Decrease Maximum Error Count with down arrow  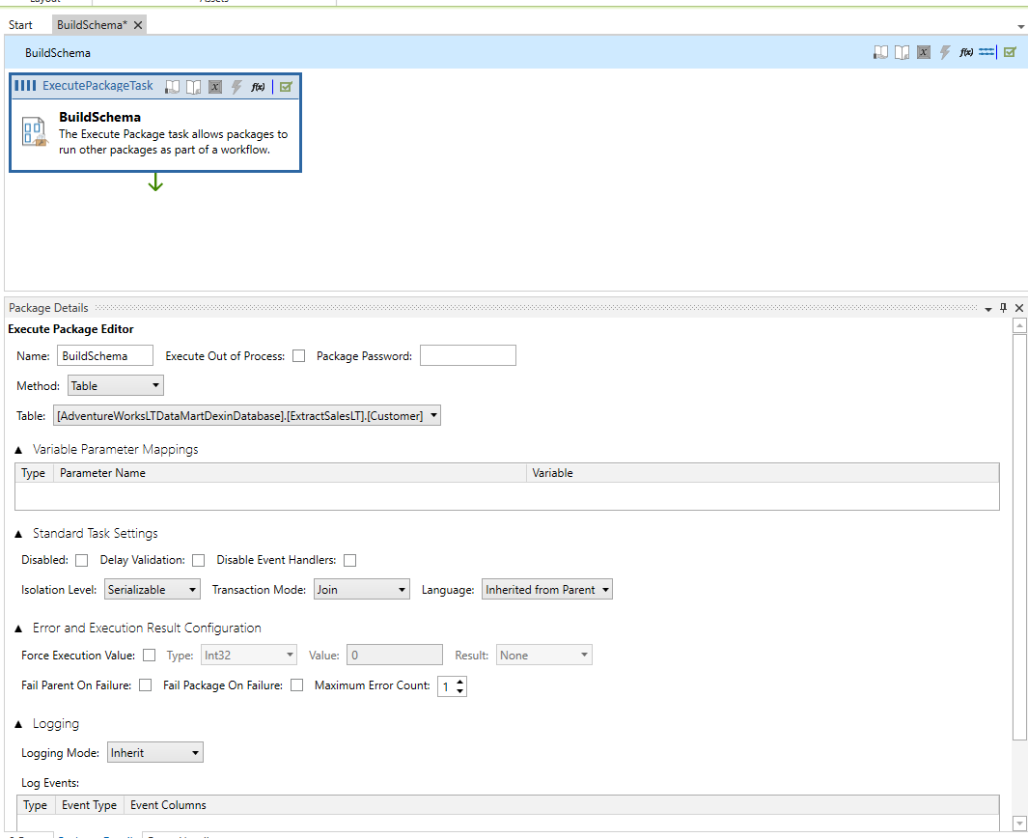tap(460, 691)
